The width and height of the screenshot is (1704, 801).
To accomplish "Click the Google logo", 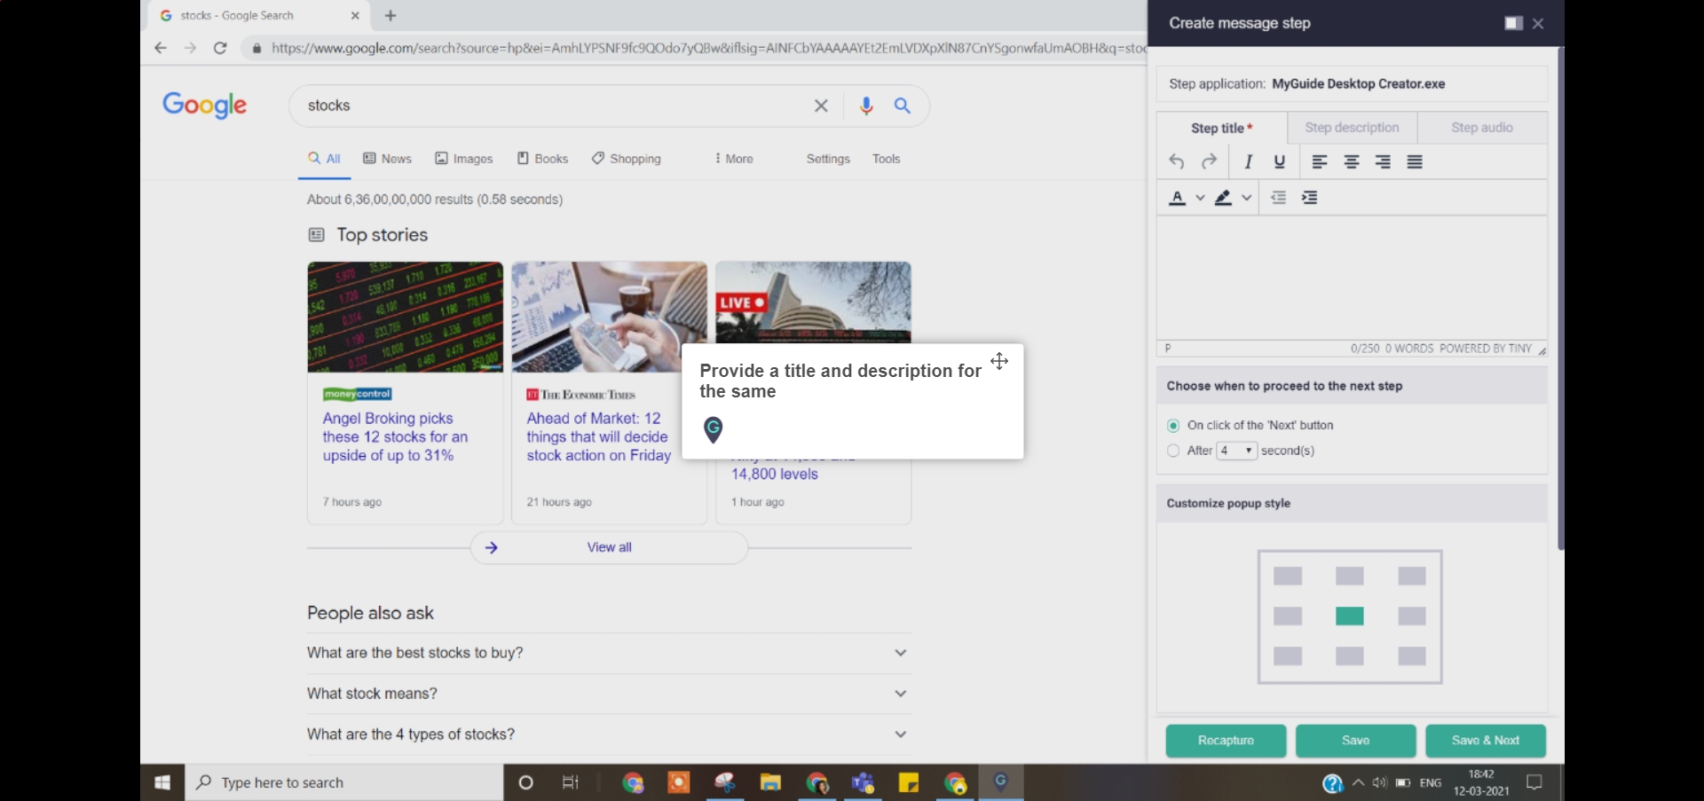I will pos(205,106).
